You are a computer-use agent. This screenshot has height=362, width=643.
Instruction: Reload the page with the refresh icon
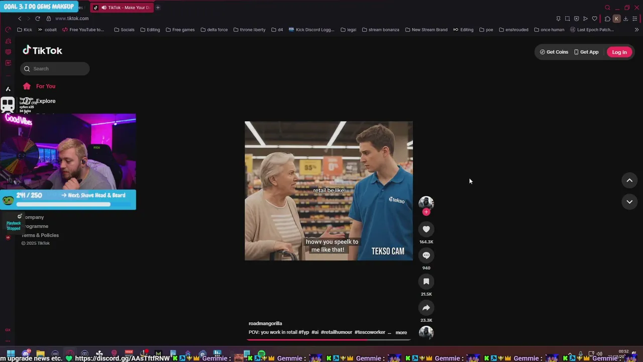pos(38,19)
